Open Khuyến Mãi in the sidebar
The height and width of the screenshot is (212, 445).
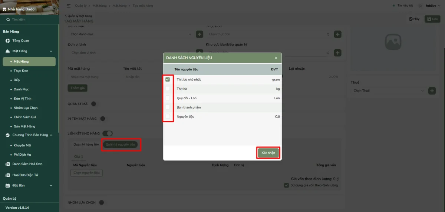(x=22, y=145)
